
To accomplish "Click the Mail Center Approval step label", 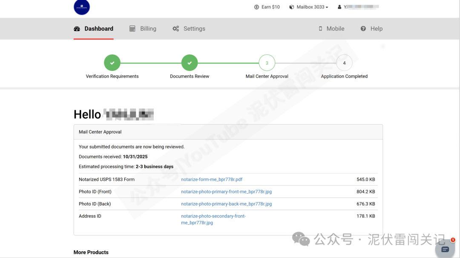I will [x=267, y=76].
